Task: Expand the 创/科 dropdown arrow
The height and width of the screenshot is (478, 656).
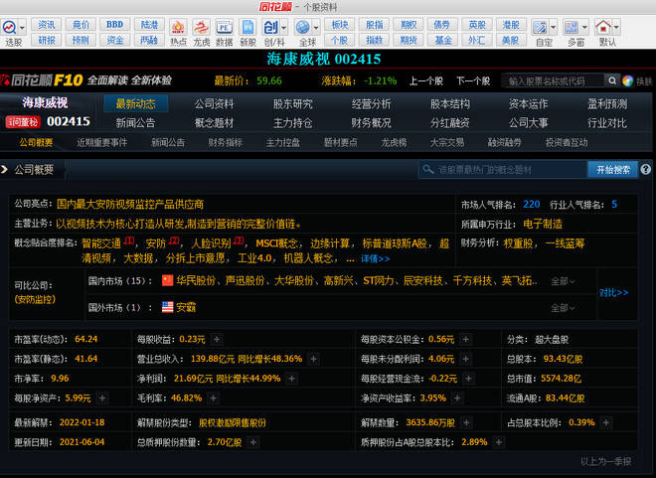Action: click(x=283, y=28)
